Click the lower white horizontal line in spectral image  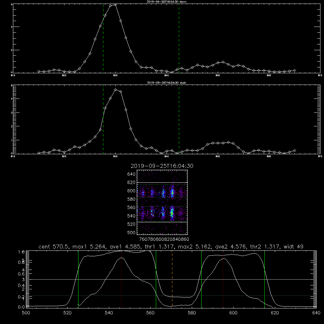click(x=162, y=222)
